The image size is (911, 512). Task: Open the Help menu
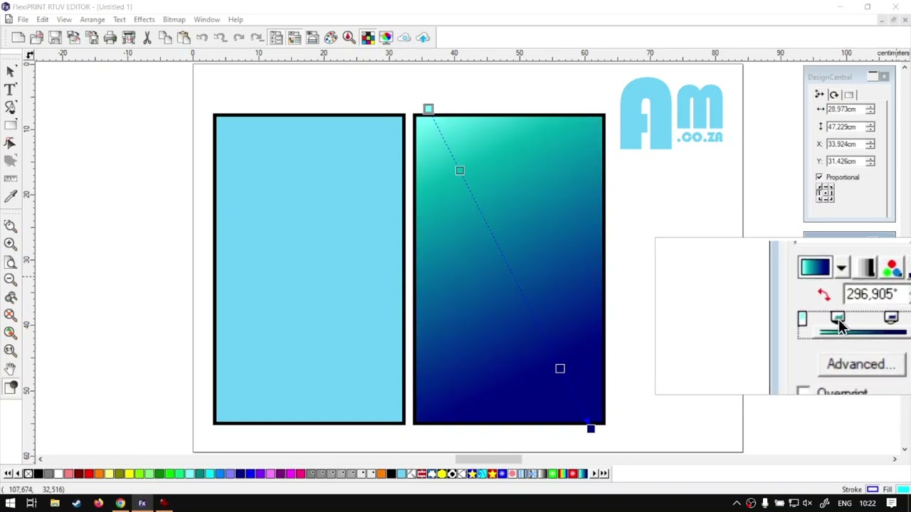click(x=236, y=20)
